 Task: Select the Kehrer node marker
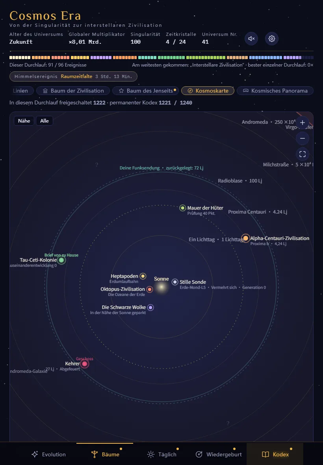85,364
